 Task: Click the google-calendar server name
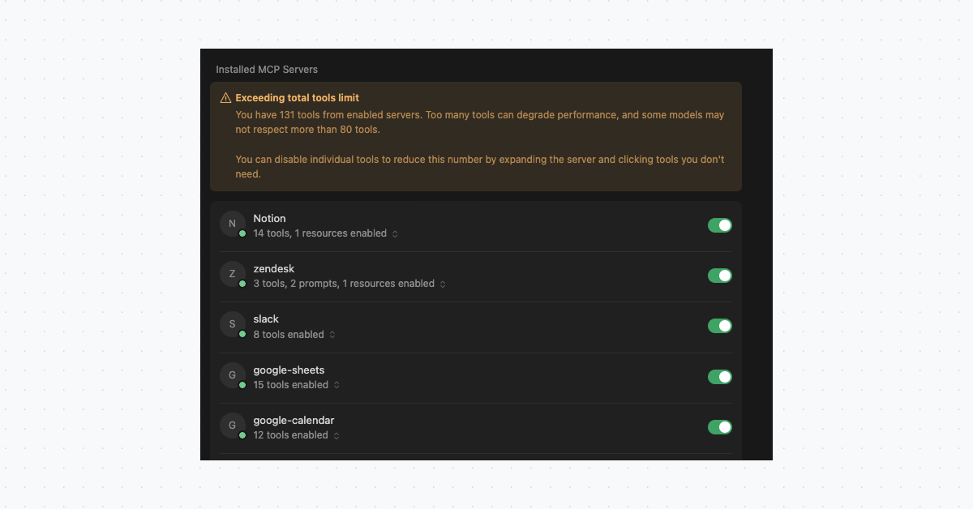click(x=294, y=421)
